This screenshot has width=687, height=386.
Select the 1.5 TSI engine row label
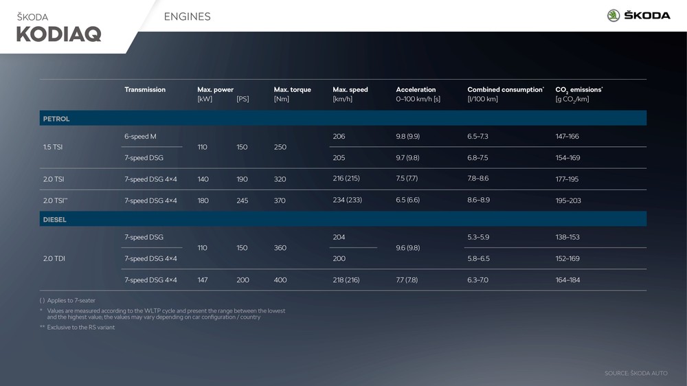pos(54,147)
